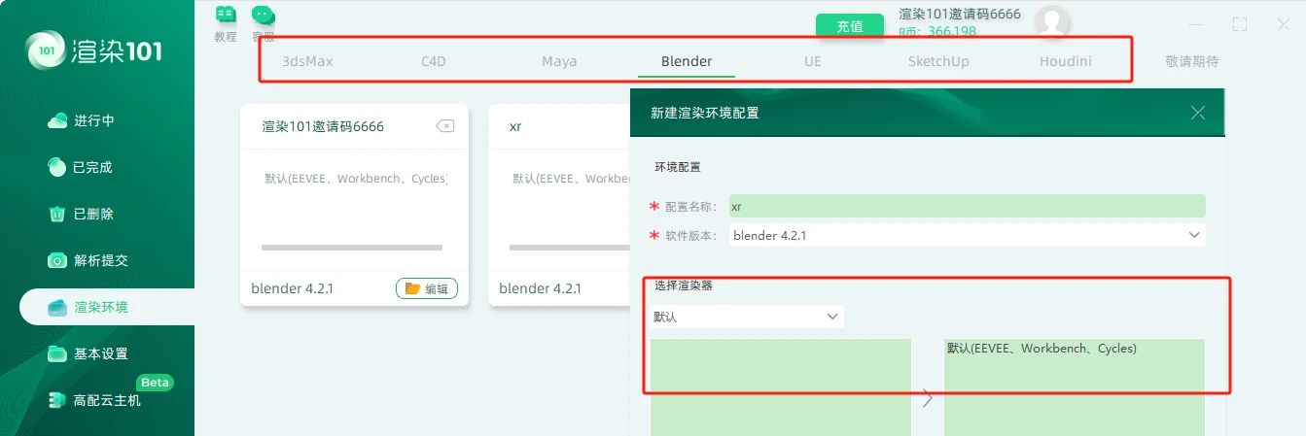Click the 敬请期待 tab label

point(1191,61)
